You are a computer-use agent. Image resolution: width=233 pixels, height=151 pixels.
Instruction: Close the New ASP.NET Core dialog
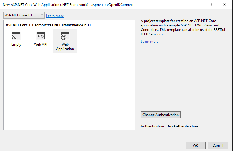pyautogui.click(x=225, y=4)
